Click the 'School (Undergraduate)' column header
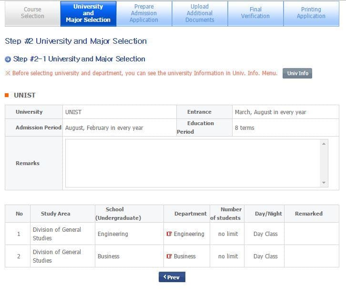Image resolution: width=346 pixels, height=295 pixels. [x=129, y=214]
